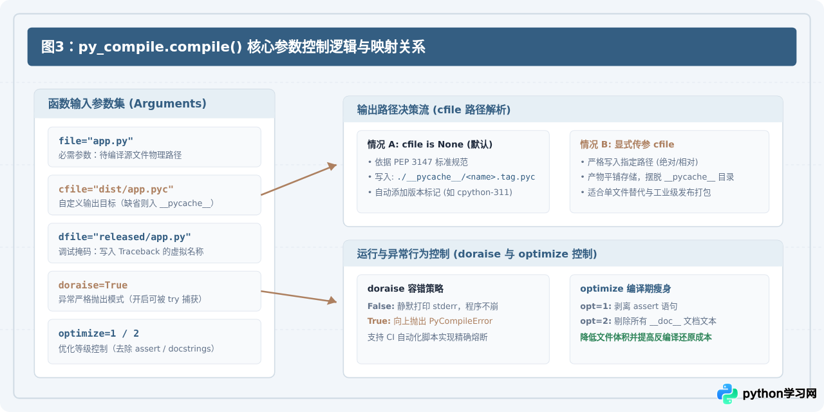Click '必需参数：待编译源文件物理路径' description
Image resolution: width=824 pixels, height=412 pixels.
[x=120, y=155]
